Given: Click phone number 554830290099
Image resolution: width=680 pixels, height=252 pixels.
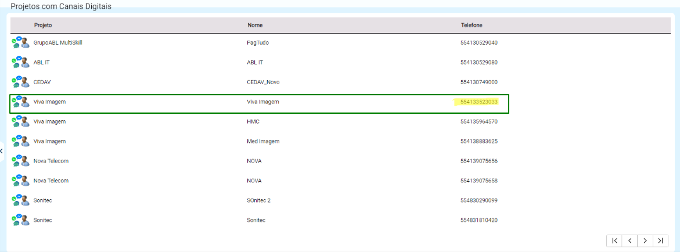Looking at the screenshot, I should 478,200.
